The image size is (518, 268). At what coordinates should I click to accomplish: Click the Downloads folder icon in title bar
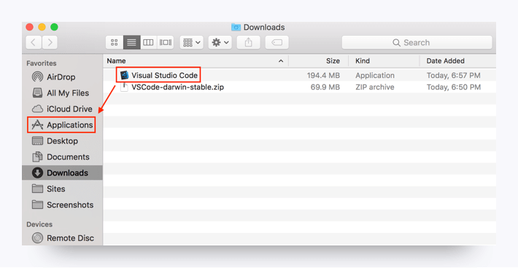tap(236, 27)
